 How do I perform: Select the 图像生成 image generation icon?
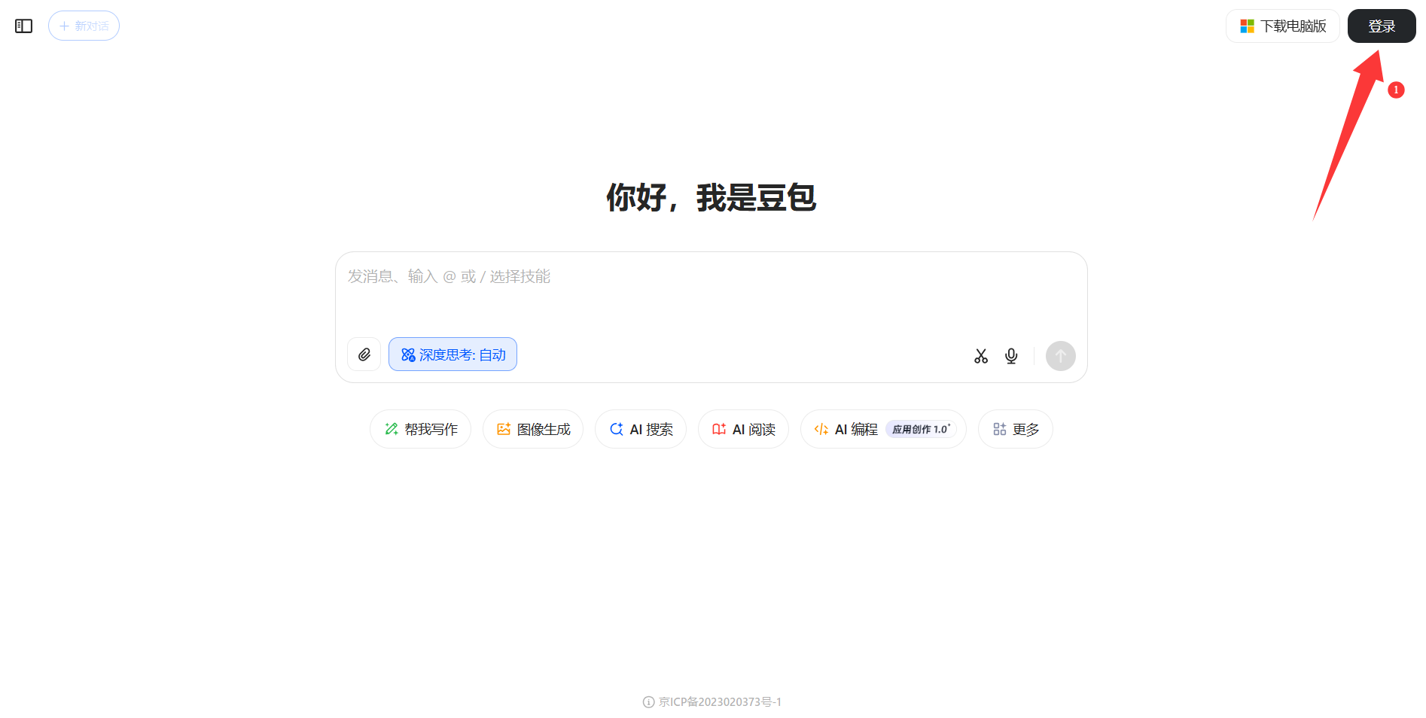pos(505,428)
